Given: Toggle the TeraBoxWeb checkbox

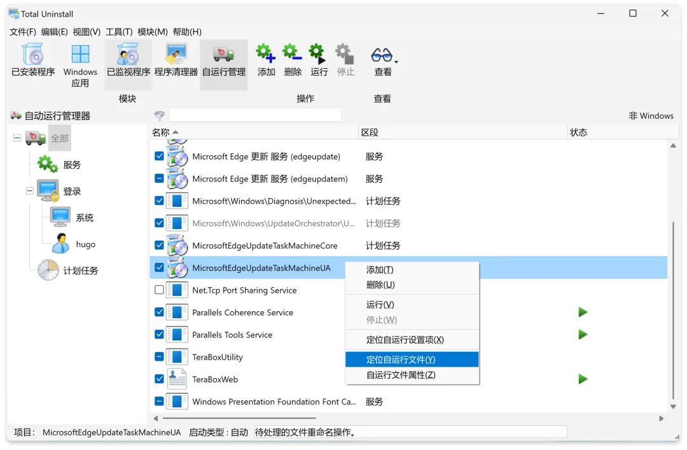Looking at the screenshot, I should point(160,379).
